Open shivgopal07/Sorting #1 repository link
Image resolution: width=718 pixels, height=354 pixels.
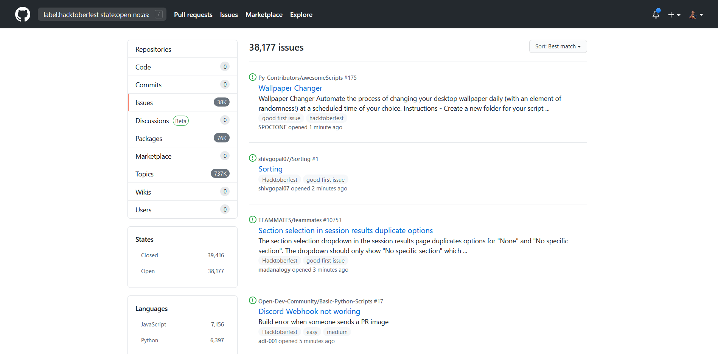tap(288, 159)
